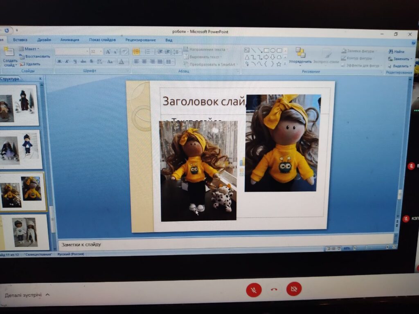Select the rectangle shape

click(266, 50)
